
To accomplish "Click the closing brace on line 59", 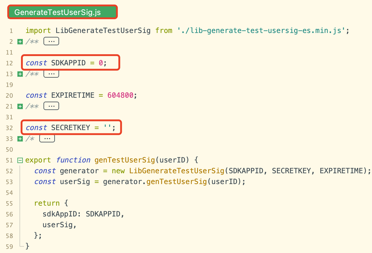I will pyautogui.click(x=28, y=246).
